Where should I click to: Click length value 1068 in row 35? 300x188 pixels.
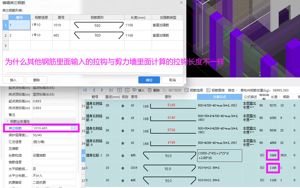[x=273, y=155]
